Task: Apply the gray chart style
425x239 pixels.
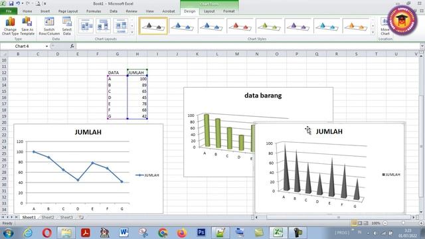Action: pos(153,26)
